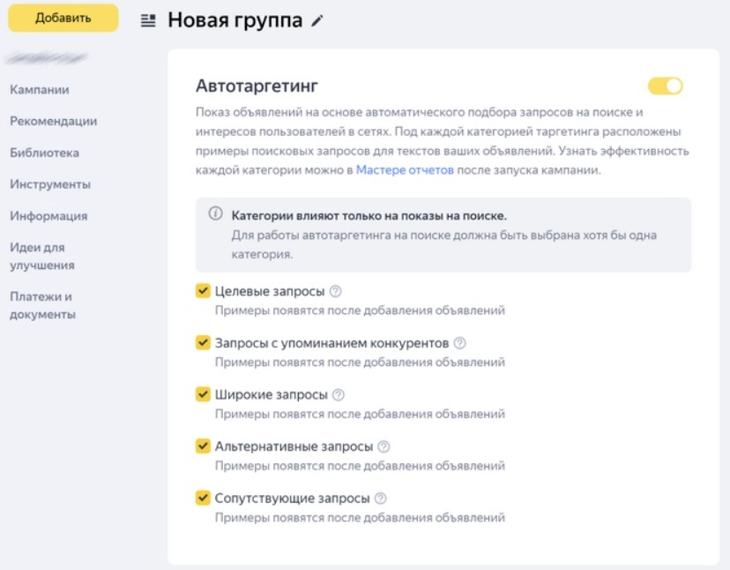
Task: Click question mark beside Альтернативные запросы
Action: pyautogui.click(x=384, y=446)
